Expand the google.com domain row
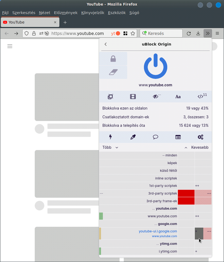Screen dimensions: 224x262 [x=138, y=224]
